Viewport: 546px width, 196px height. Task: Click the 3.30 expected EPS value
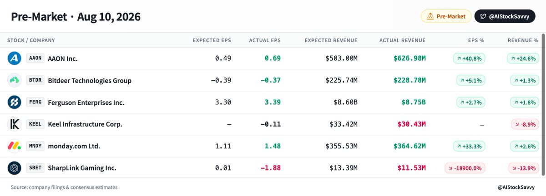222,103
